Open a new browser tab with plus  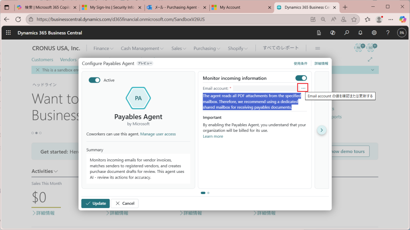[x=345, y=7]
